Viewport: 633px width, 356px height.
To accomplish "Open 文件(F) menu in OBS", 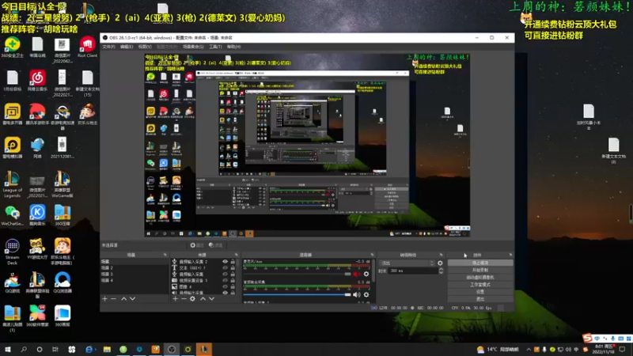I will pyautogui.click(x=108, y=47).
